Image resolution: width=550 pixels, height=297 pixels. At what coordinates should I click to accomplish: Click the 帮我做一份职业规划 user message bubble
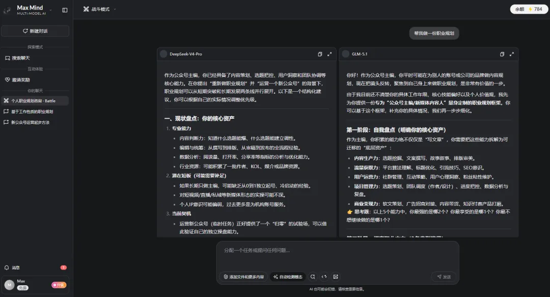(x=434, y=33)
